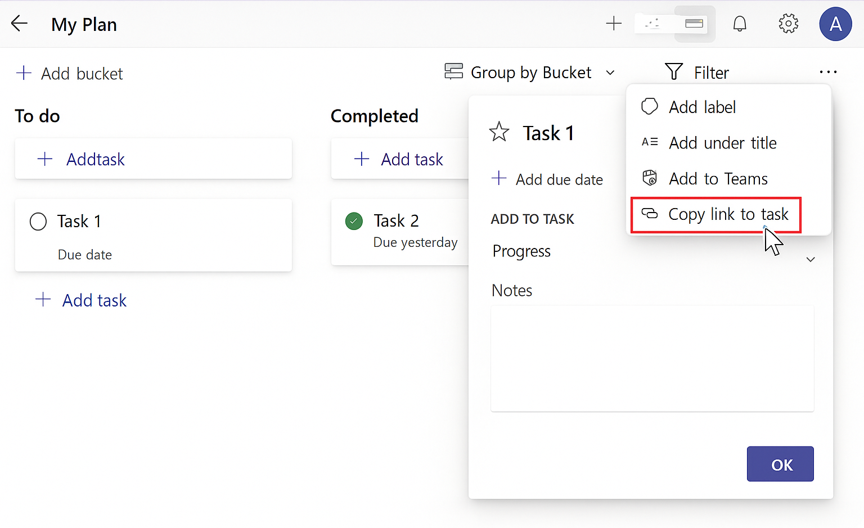Click the Filter funnel icon
The width and height of the screenshot is (864, 528).
click(x=673, y=72)
